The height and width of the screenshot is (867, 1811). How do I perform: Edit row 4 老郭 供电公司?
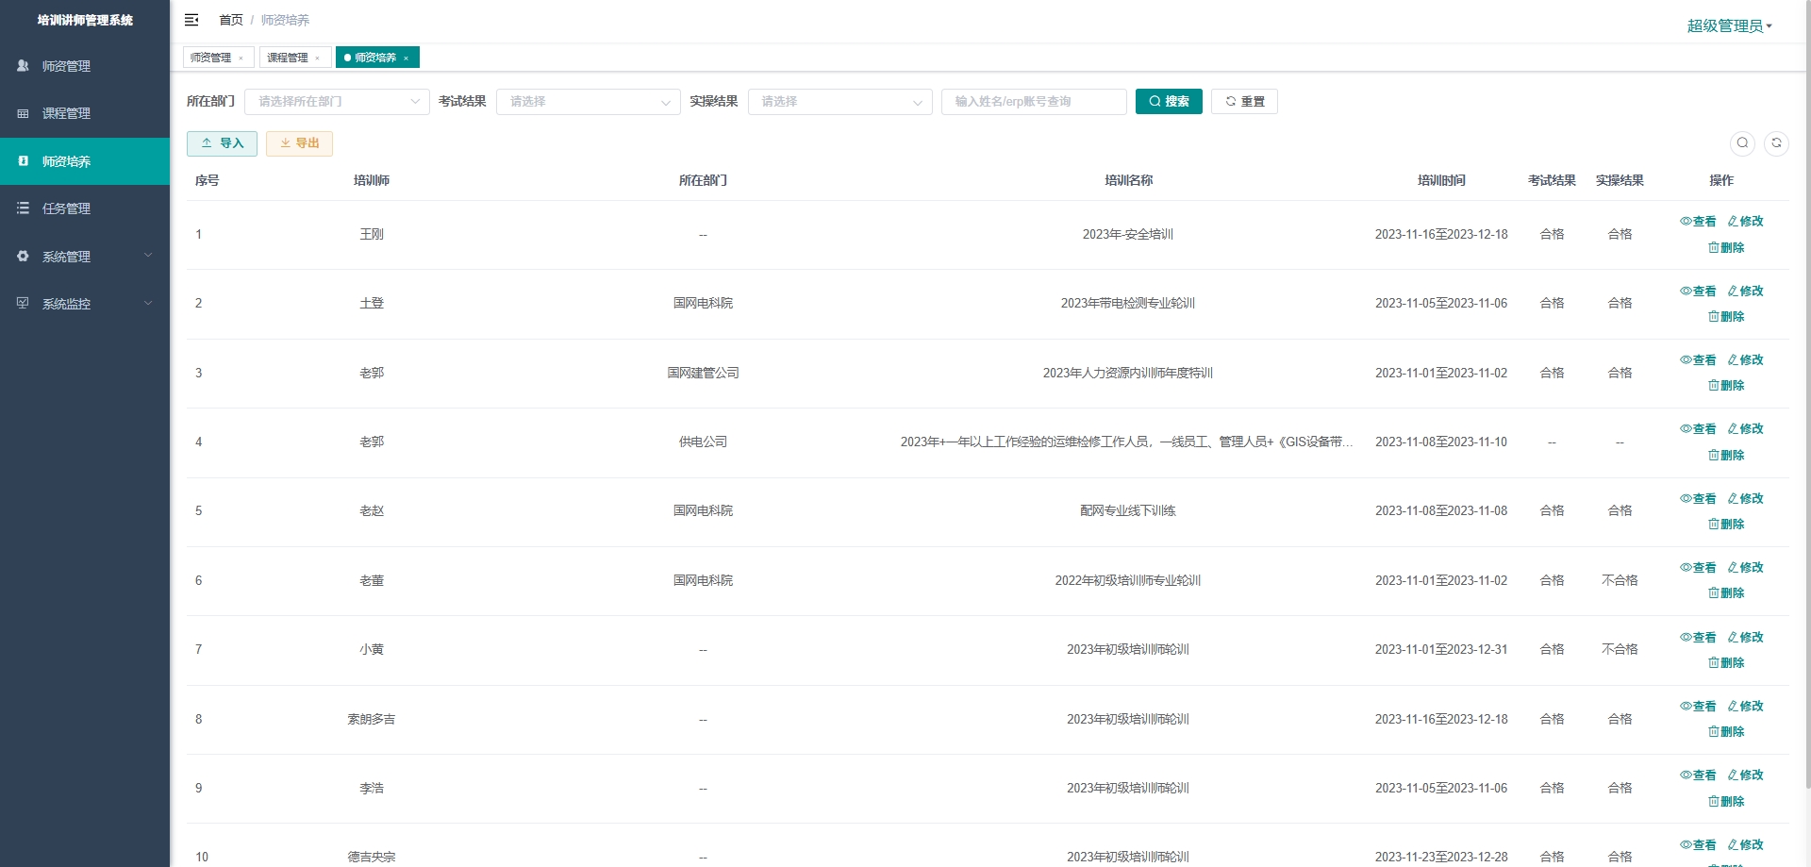(x=1745, y=429)
